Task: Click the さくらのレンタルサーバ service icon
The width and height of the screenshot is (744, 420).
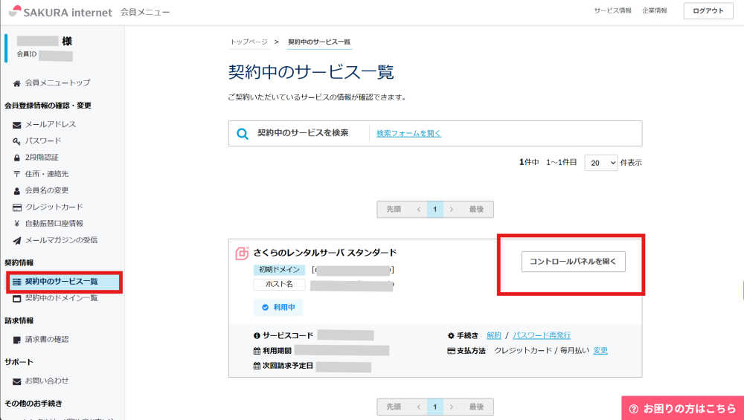Action: pyautogui.click(x=242, y=253)
